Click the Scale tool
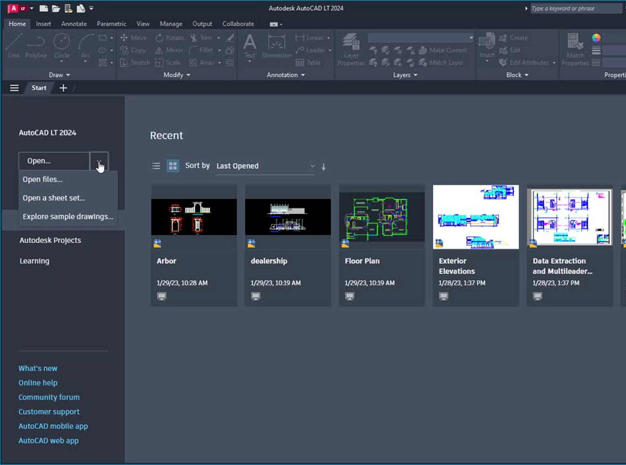Screen dimensions: 626x465 pos(168,63)
